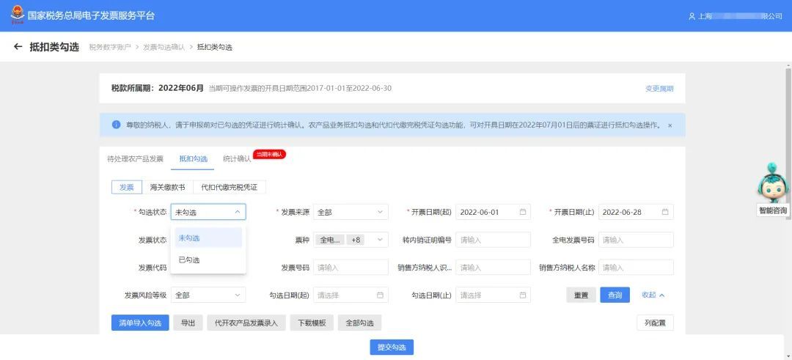Click 发票勾选确认 breadcrumb
792x360 pixels.
tap(164, 47)
